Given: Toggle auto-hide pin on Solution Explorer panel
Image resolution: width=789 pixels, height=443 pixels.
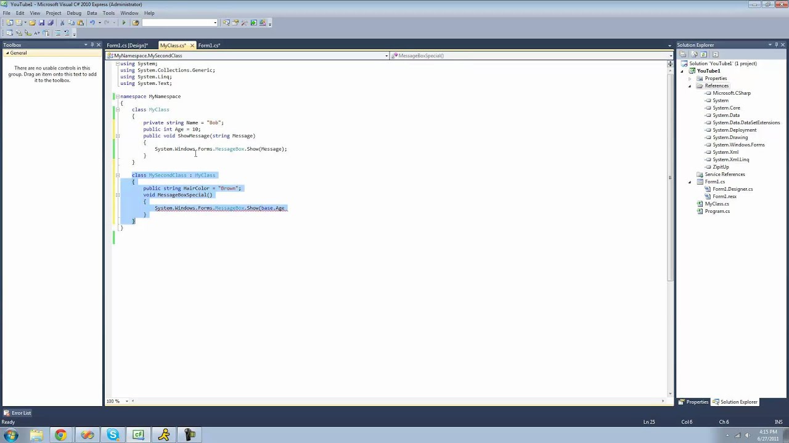Looking at the screenshot, I should [777, 45].
